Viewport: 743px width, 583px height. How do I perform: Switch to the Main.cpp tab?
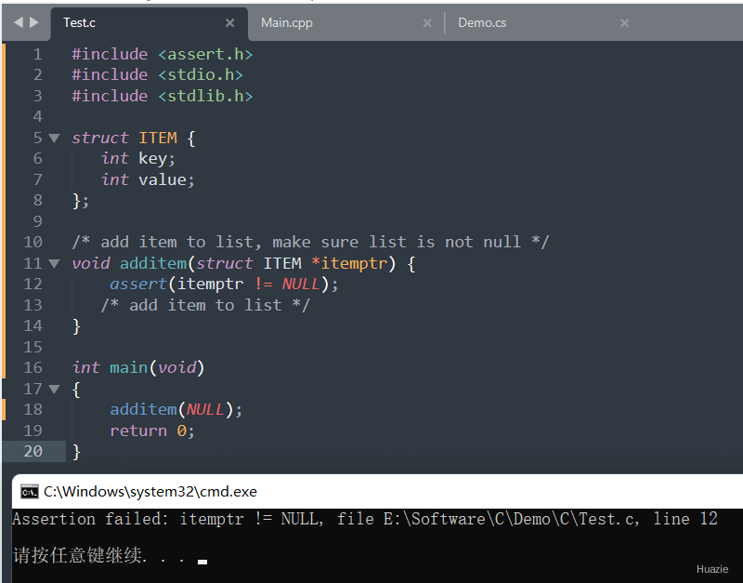pos(287,23)
